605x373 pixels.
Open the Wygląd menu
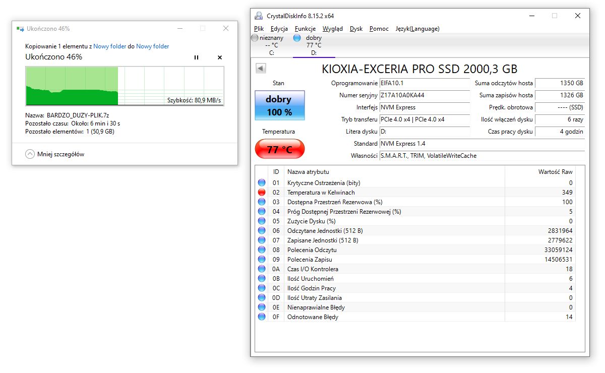(x=333, y=29)
